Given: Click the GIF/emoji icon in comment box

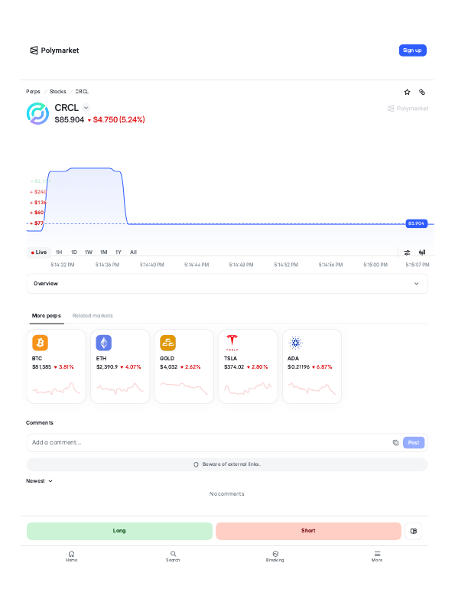Looking at the screenshot, I should tap(395, 442).
